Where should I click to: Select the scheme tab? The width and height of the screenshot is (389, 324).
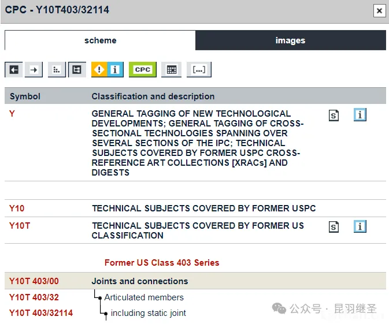click(100, 40)
